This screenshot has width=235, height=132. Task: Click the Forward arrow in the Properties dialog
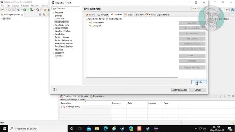[x=199, y=8]
